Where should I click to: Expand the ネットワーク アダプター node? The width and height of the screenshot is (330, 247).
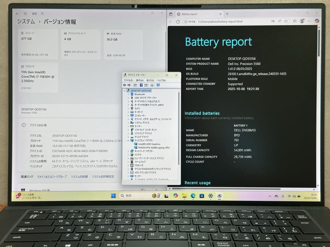tap(128, 151)
